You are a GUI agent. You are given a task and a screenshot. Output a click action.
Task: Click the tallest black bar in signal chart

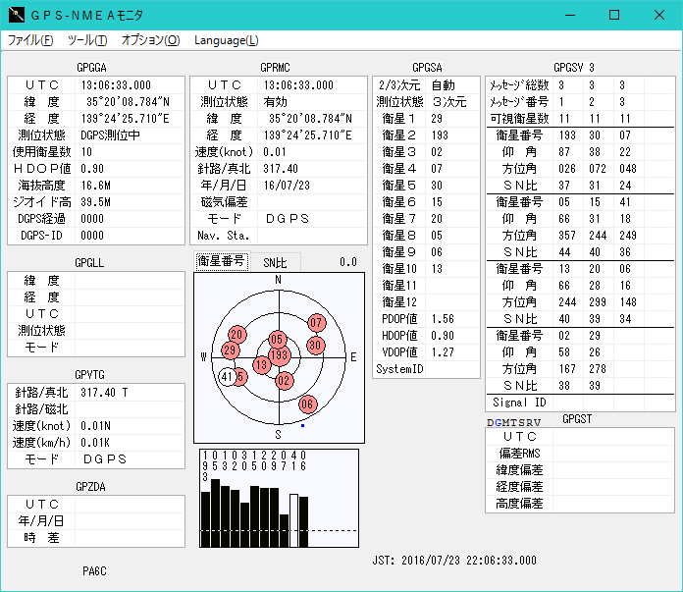point(215,512)
